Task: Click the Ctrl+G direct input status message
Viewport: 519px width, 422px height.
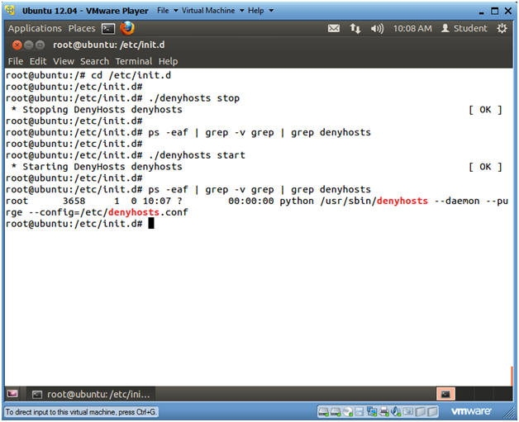Action: [x=81, y=412]
